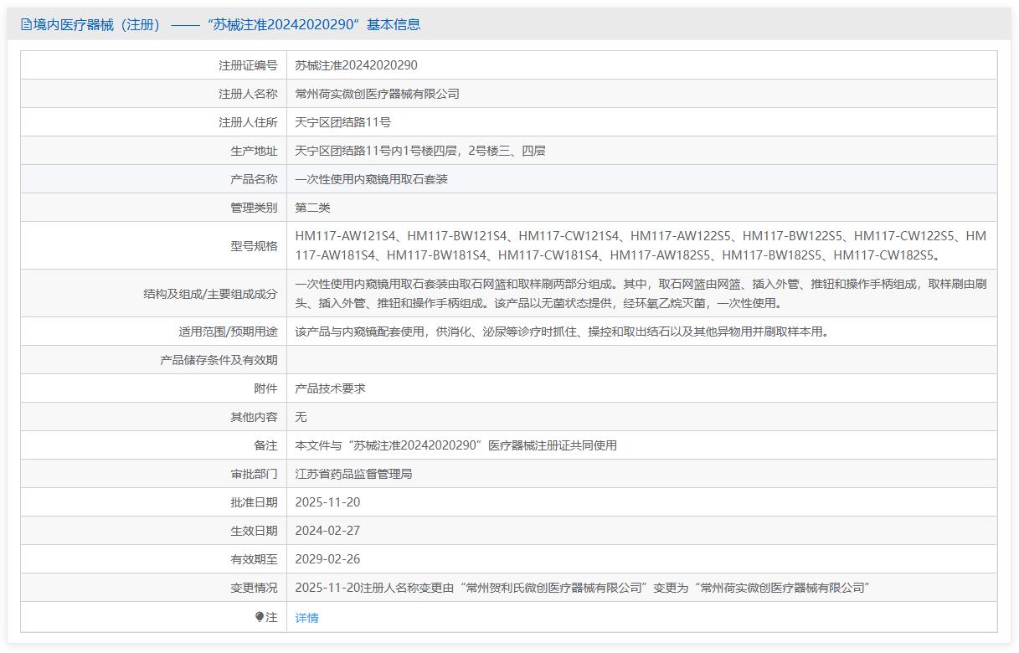Viewport: 1019px width, 653px height.
Task: Click the 注册人住所 label cell
Action: (x=154, y=122)
